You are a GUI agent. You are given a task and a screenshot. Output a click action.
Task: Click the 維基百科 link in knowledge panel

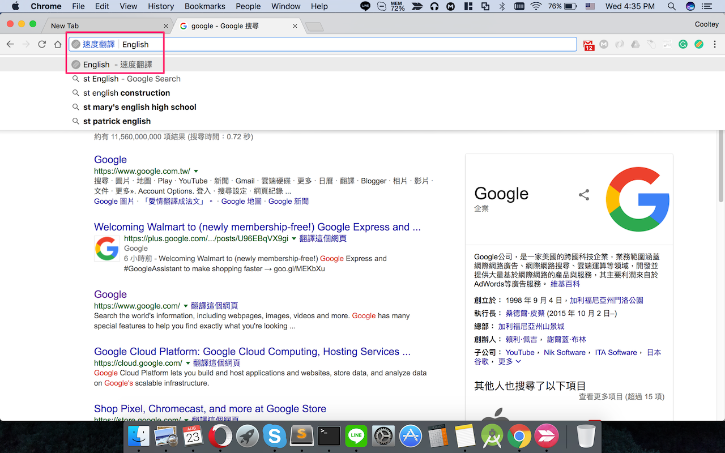[565, 284]
